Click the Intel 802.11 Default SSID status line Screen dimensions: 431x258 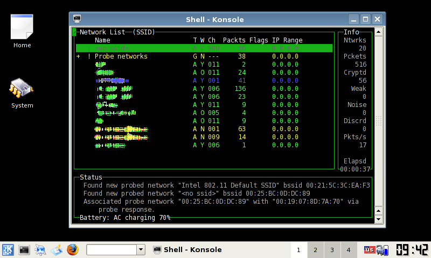226,185
